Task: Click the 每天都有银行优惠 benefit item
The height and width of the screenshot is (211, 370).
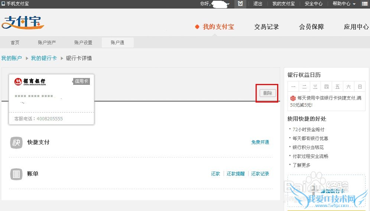Action: click(x=310, y=138)
